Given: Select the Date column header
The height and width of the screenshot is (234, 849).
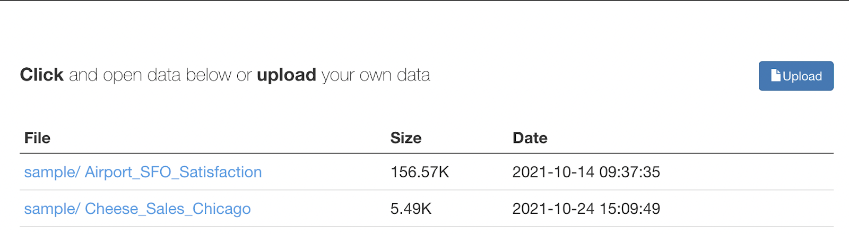Looking at the screenshot, I should [x=530, y=138].
